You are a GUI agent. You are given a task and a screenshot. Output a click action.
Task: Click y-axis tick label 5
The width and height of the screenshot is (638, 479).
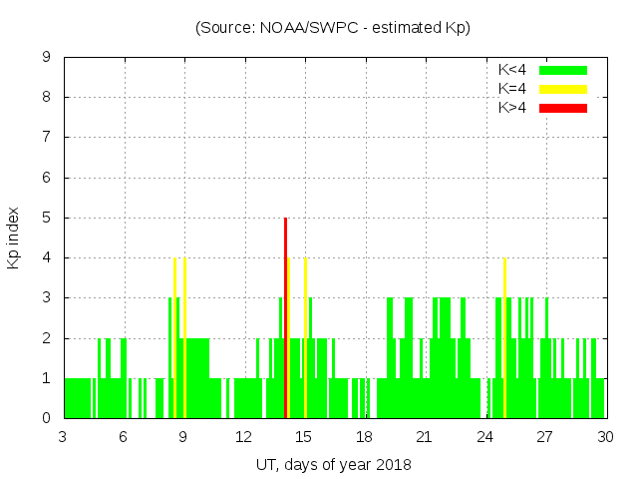pyautogui.click(x=46, y=218)
